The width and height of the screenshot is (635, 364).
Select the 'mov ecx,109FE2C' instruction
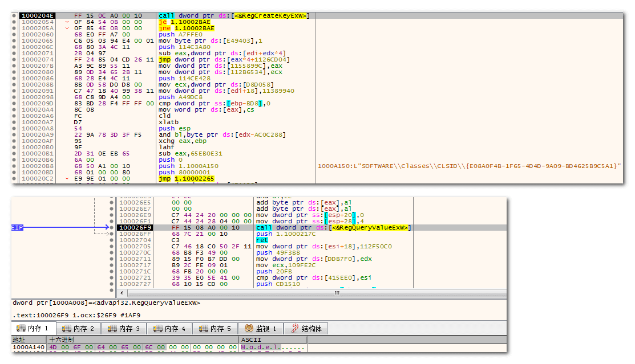(286, 265)
